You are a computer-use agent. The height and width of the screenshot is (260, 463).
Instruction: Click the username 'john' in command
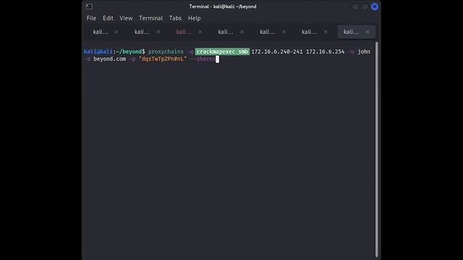tap(364, 51)
